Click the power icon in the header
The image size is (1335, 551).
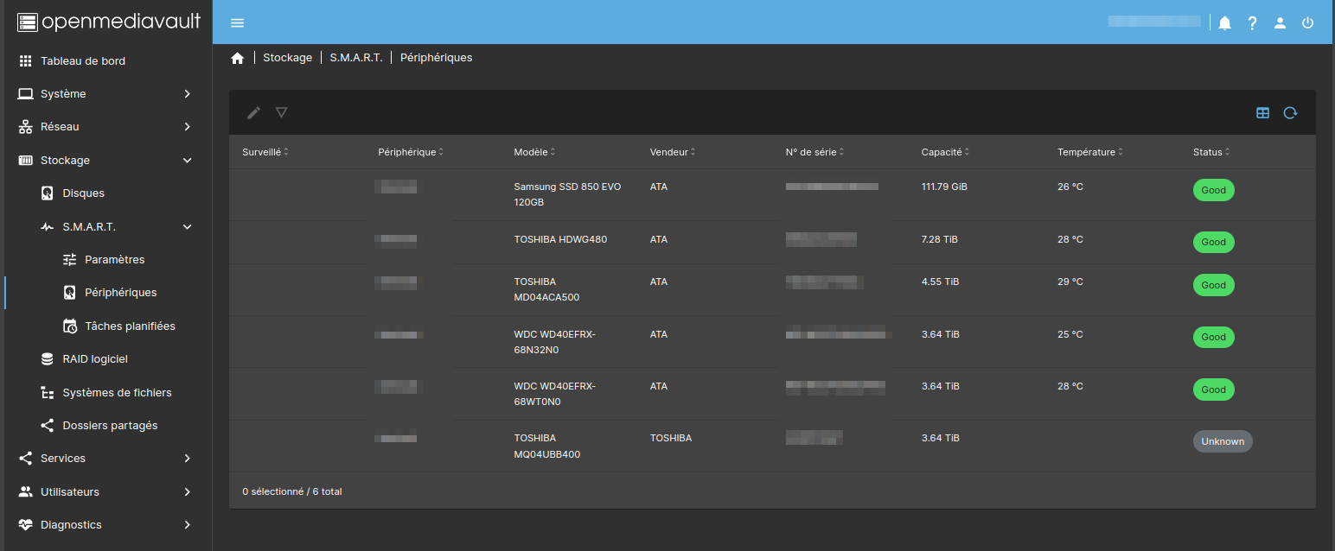tap(1307, 23)
